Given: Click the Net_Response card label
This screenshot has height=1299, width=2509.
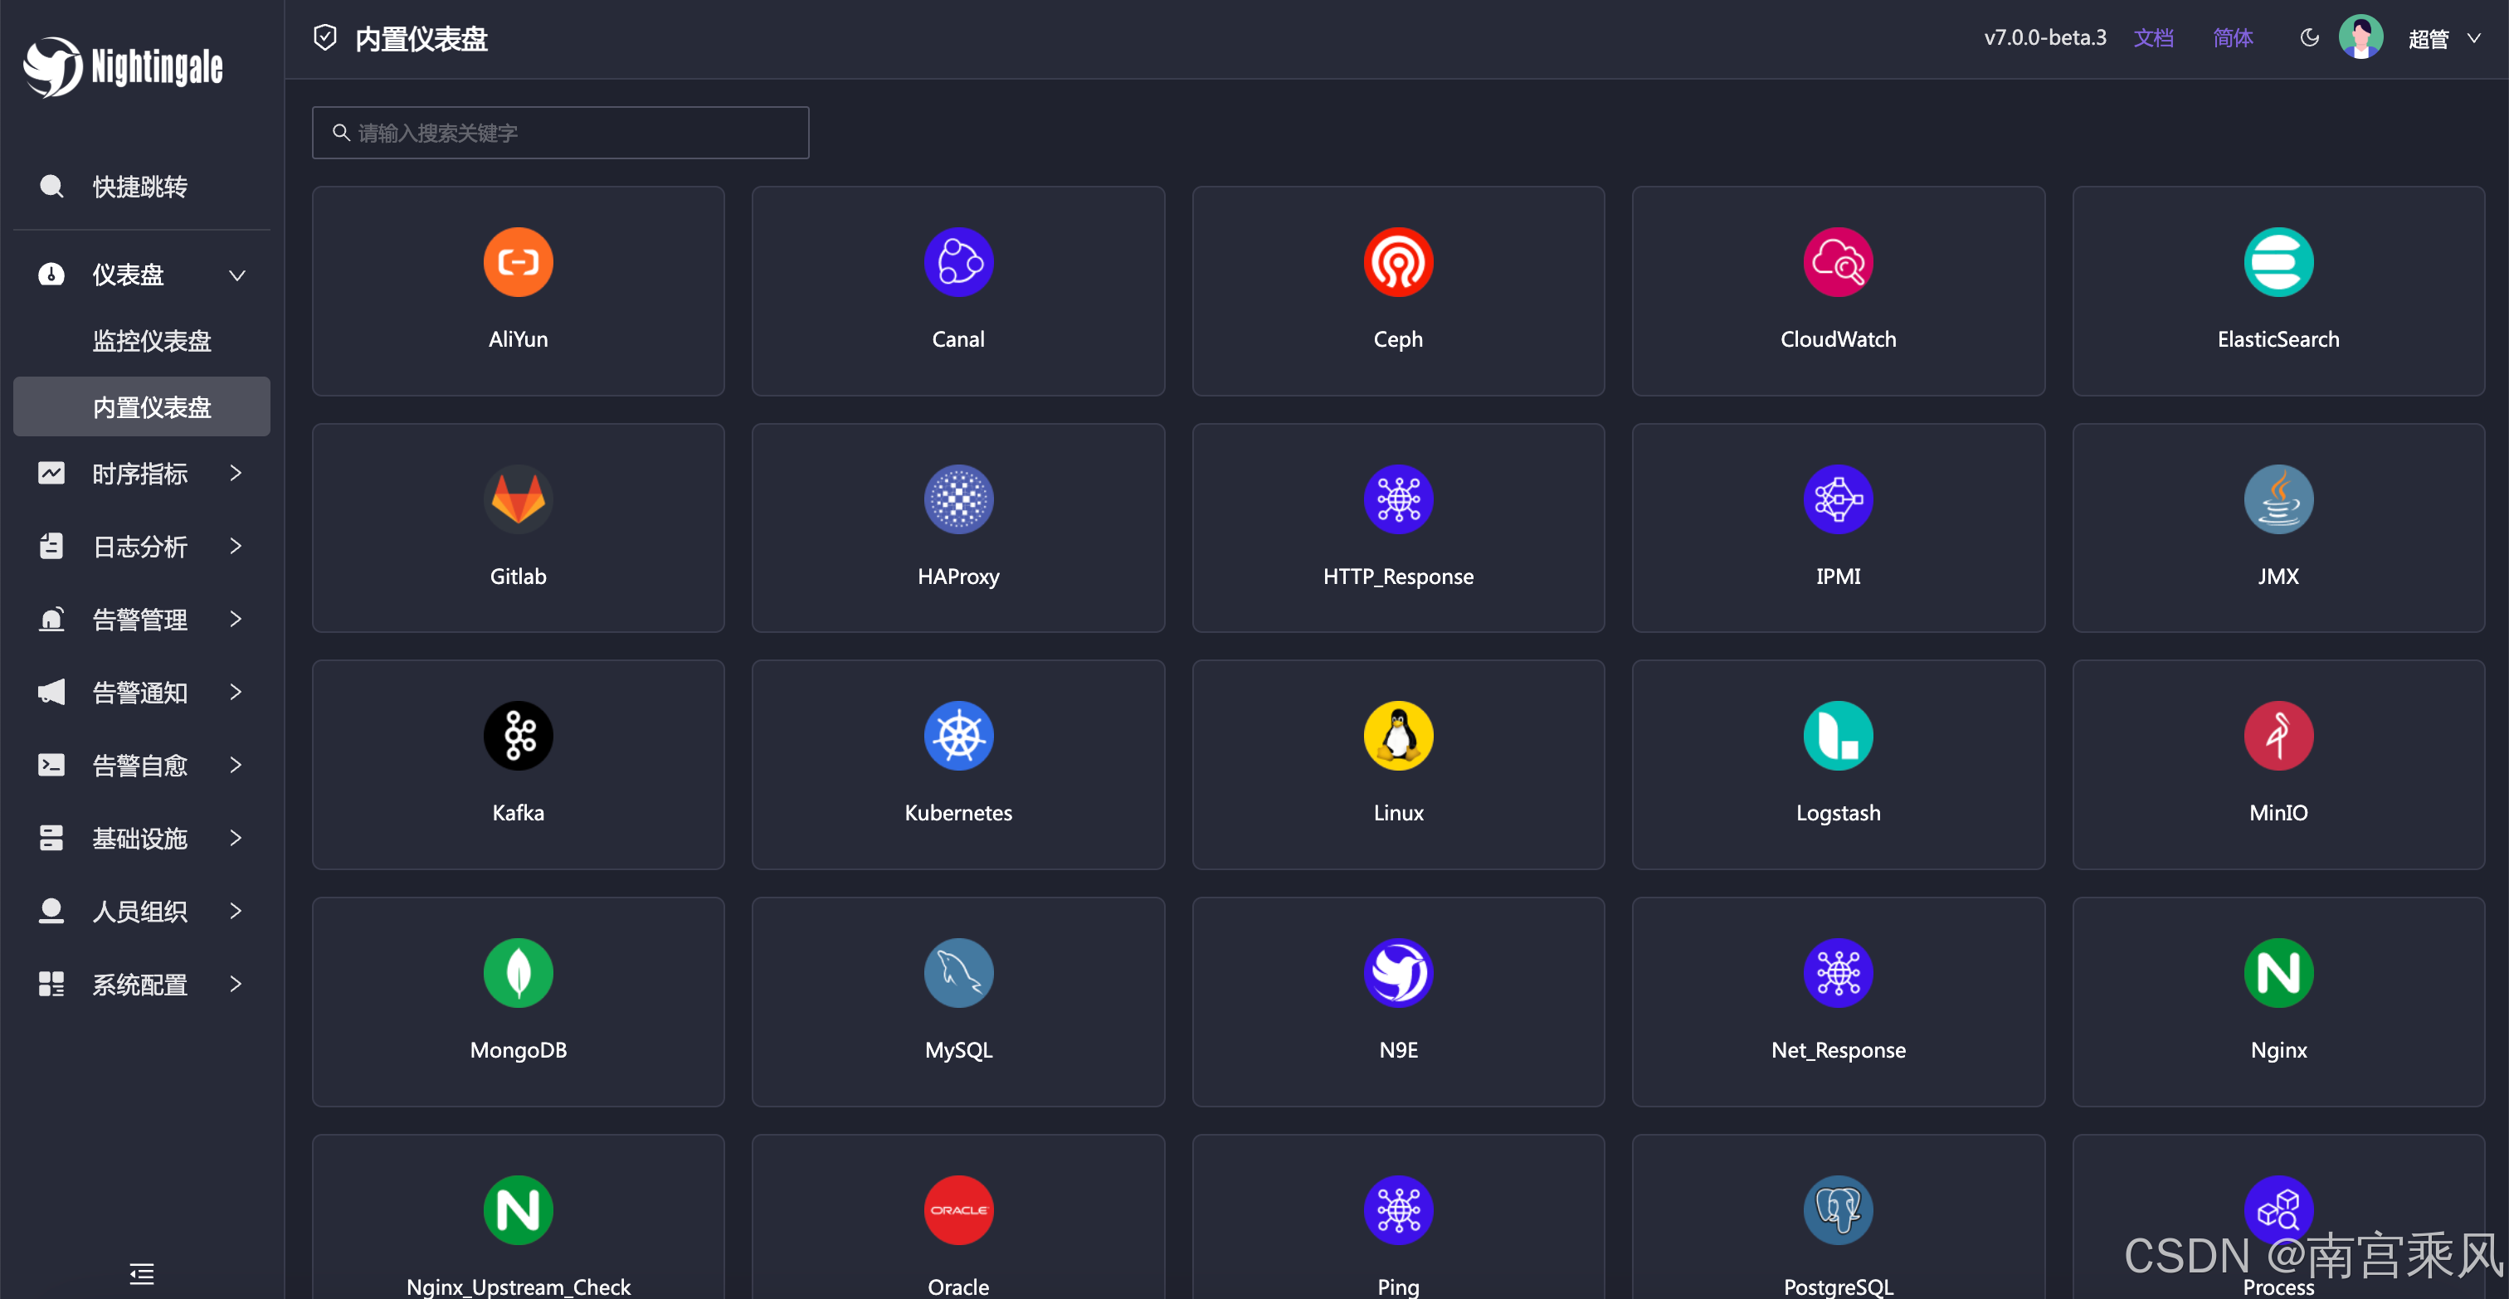Looking at the screenshot, I should pos(1838,1049).
